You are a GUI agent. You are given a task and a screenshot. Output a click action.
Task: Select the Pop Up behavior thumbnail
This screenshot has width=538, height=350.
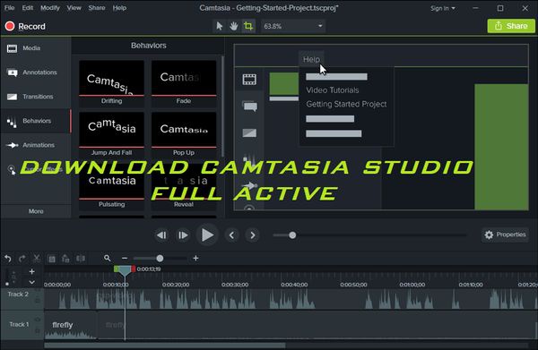point(184,135)
